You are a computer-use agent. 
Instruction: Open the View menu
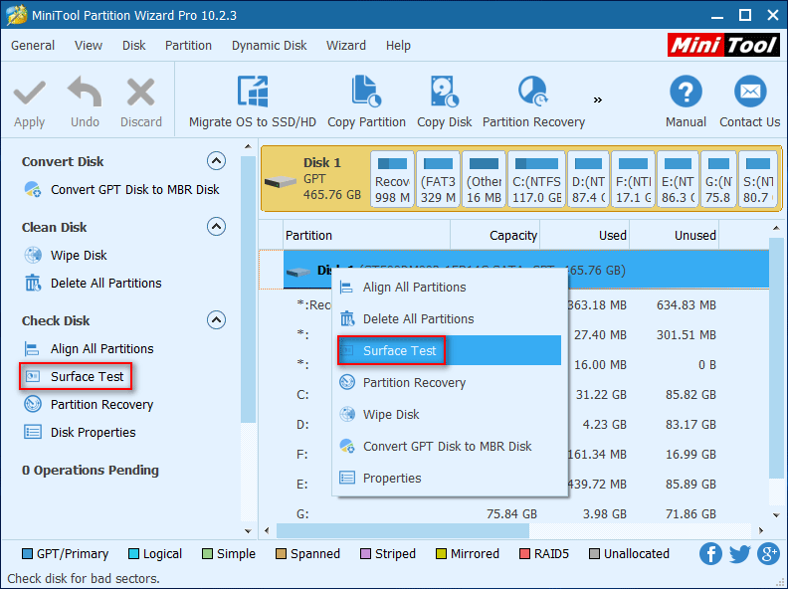coord(89,45)
